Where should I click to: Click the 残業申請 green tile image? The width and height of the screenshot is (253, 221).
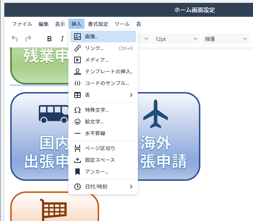[x=39, y=66]
